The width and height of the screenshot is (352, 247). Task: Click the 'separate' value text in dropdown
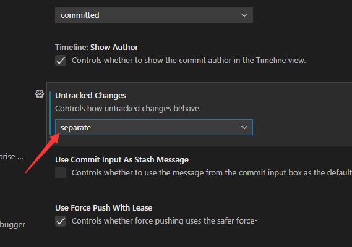pos(75,128)
